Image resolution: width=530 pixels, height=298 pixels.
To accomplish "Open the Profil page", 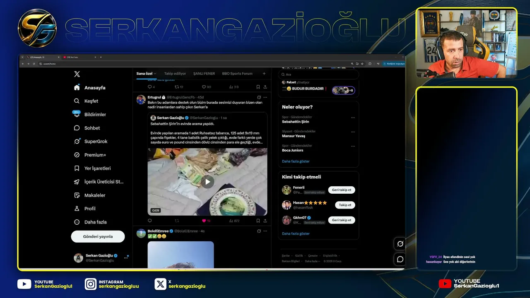I will [85, 209].
